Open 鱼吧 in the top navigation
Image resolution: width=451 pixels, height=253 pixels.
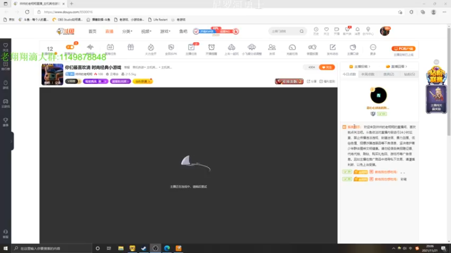pyautogui.click(x=183, y=31)
